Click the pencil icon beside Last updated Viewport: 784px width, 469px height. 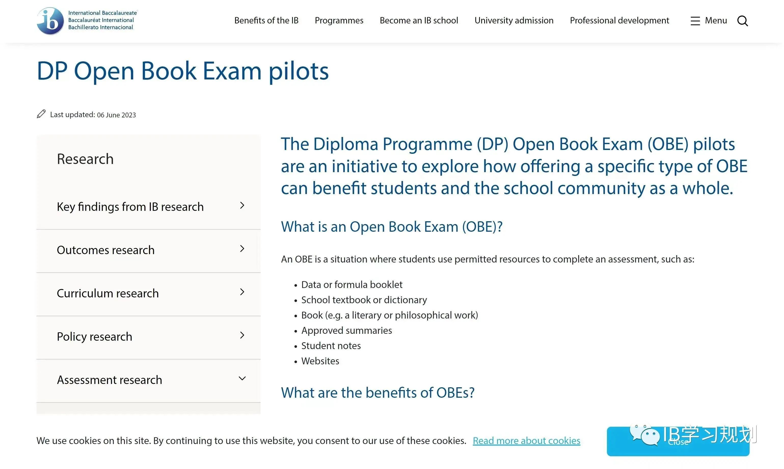(41, 114)
